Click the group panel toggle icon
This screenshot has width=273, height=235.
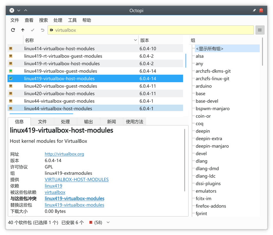[x=260, y=30]
